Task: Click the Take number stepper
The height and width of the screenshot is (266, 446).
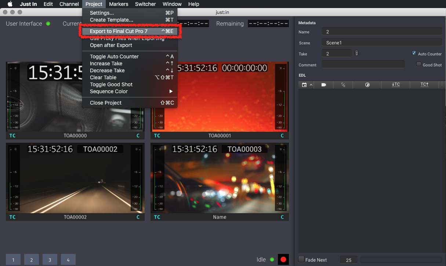Action: click(x=356, y=53)
